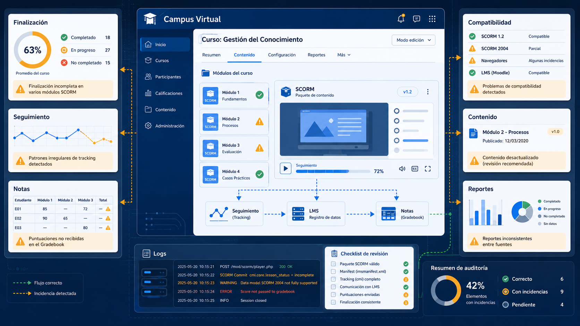
Task: Click the warning icon in row E01
Action: (108, 209)
